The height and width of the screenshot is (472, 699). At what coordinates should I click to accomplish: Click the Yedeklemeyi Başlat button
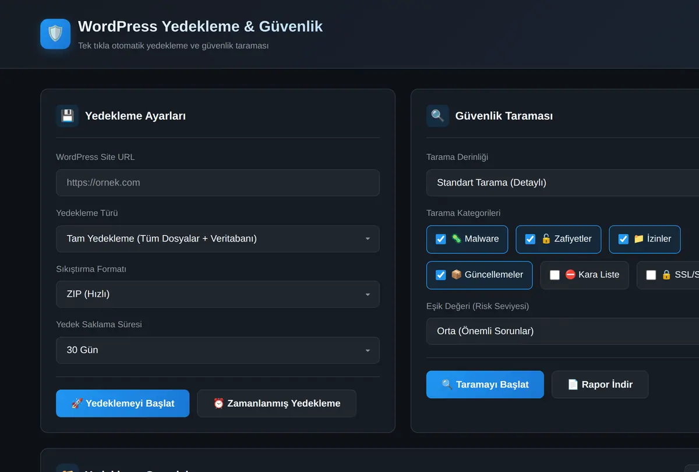tap(123, 403)
